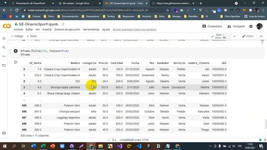The image size is (267, 150).
Task: Run the Dframe.fillna code cell
Action: [15, 51]
